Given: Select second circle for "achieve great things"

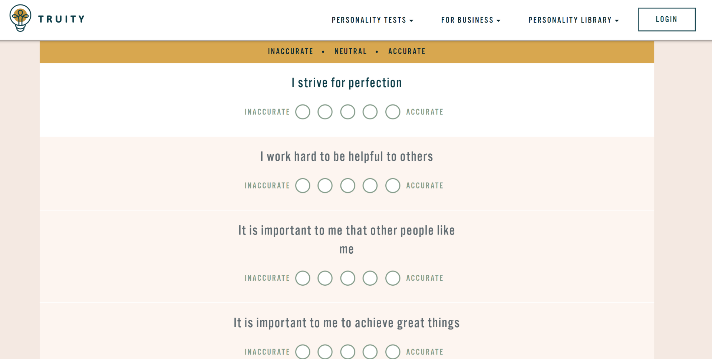Looking at the screenshot, I should click(325, 352).
